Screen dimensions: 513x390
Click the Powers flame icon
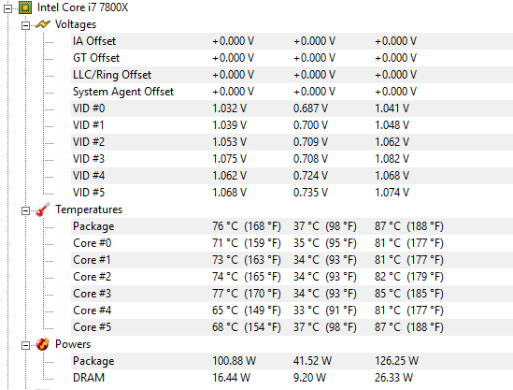(43, 344)
